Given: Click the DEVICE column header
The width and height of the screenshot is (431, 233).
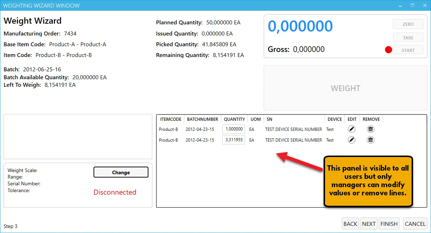Looking at the screenshot, I should (x=335, y=119).
